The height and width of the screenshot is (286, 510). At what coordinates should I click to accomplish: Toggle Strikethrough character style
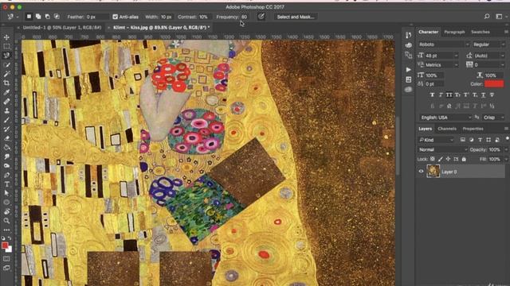(492, 95)
